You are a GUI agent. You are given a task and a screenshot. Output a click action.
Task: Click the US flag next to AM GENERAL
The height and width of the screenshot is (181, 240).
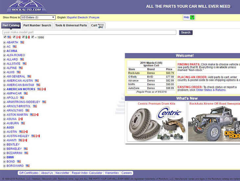(x=29, y=76)
